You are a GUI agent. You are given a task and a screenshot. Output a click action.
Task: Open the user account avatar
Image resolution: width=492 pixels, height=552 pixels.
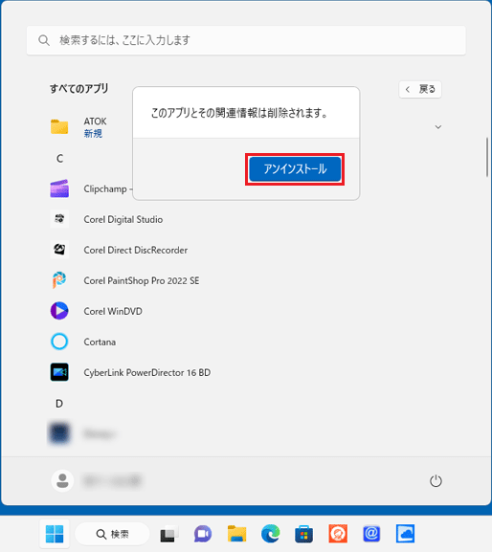tap(62, 480)
